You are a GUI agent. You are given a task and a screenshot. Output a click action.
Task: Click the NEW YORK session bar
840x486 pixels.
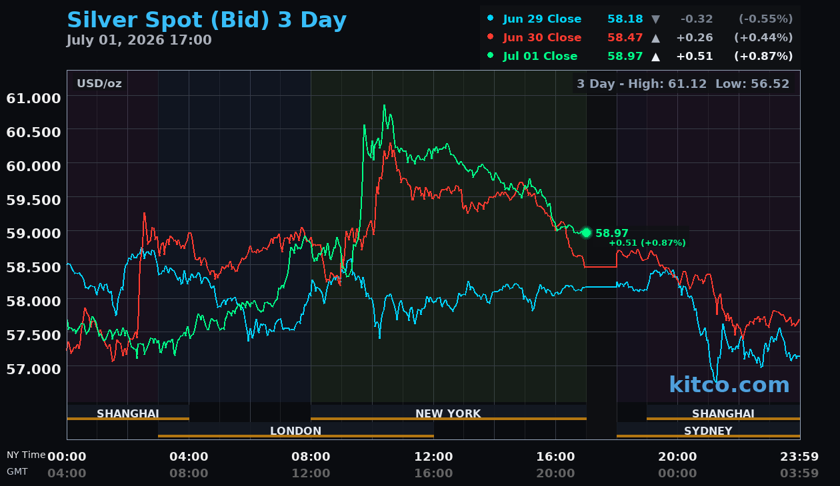(x=448, y=413)
